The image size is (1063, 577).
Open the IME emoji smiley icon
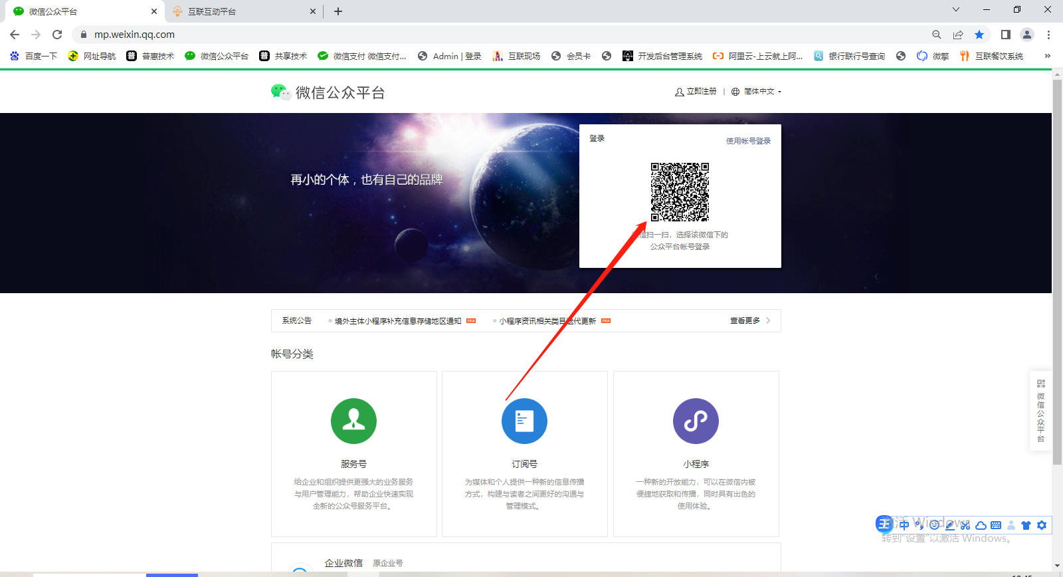934,525
